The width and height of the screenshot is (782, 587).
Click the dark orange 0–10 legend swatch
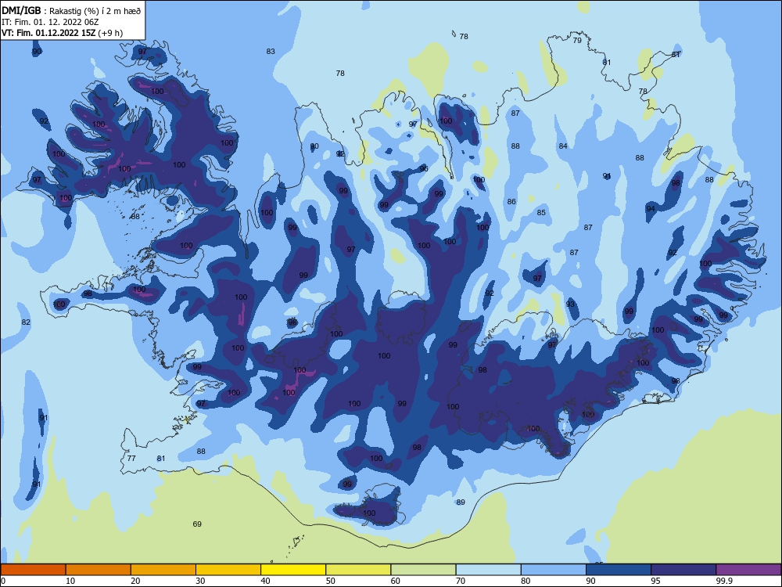[x=33, y=570]
